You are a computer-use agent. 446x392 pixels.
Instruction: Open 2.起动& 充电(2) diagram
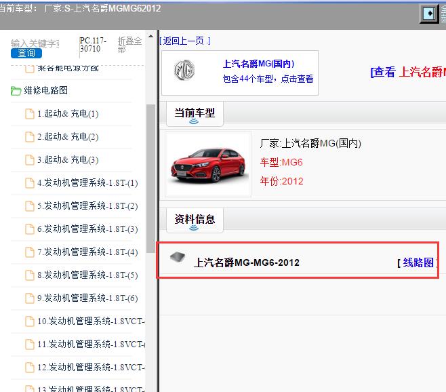[68, 136]
